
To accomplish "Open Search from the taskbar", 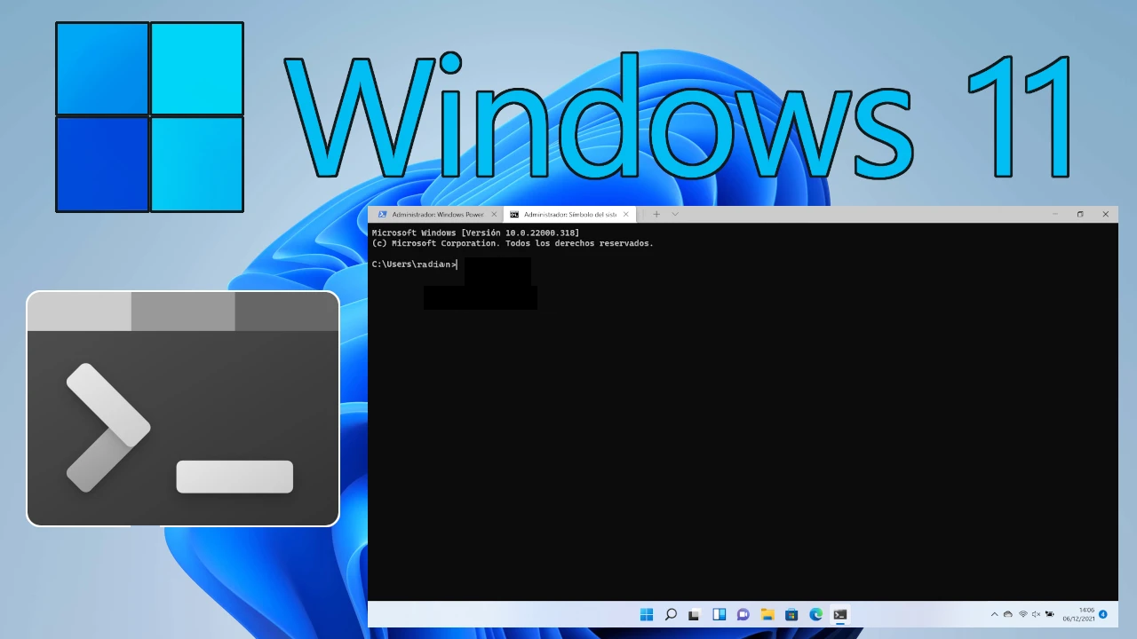I will coord(671,614).
